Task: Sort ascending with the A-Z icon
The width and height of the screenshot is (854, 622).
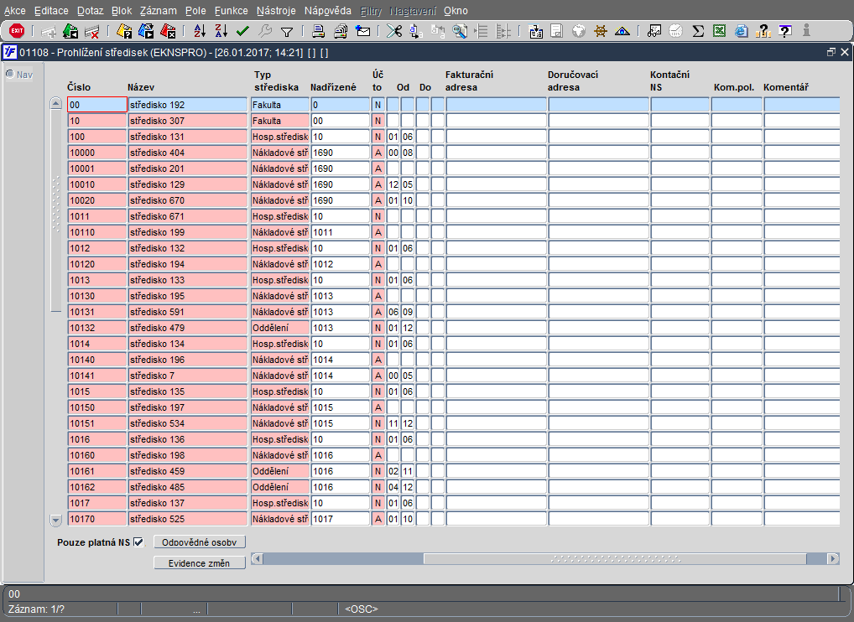Action: coord(200,31)
